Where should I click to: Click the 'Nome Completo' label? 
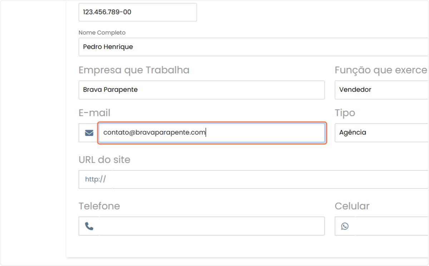pyautogui.click(x=102, y=32)
